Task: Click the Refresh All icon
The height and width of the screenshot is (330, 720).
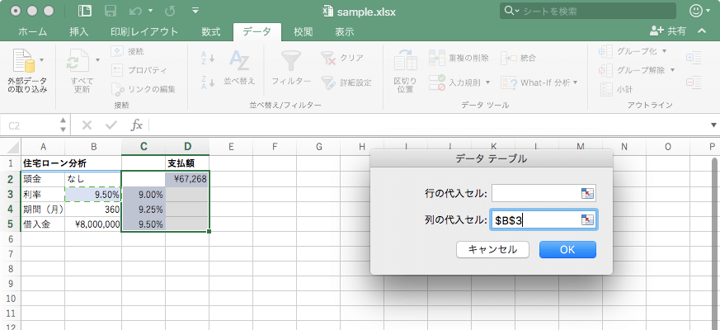Action: (81, 64)
